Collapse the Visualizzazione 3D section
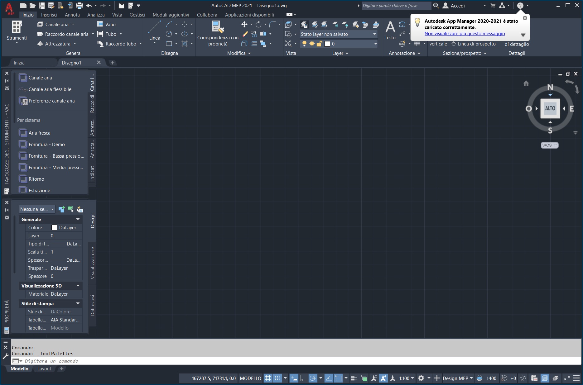Screen dimensions: 583x385 click(x=78, y=286)
